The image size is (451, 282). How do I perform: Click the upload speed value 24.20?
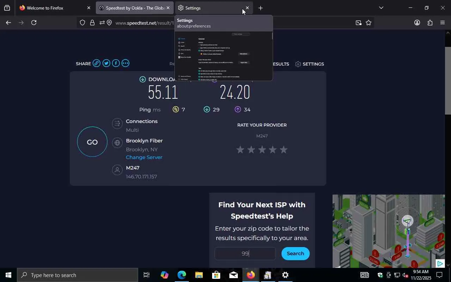(x=235, y=93)
